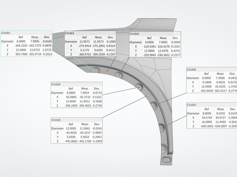Pick the double-hole bracket at fender bottom
The width and height of the screenshot is (237, 177).
166,160
